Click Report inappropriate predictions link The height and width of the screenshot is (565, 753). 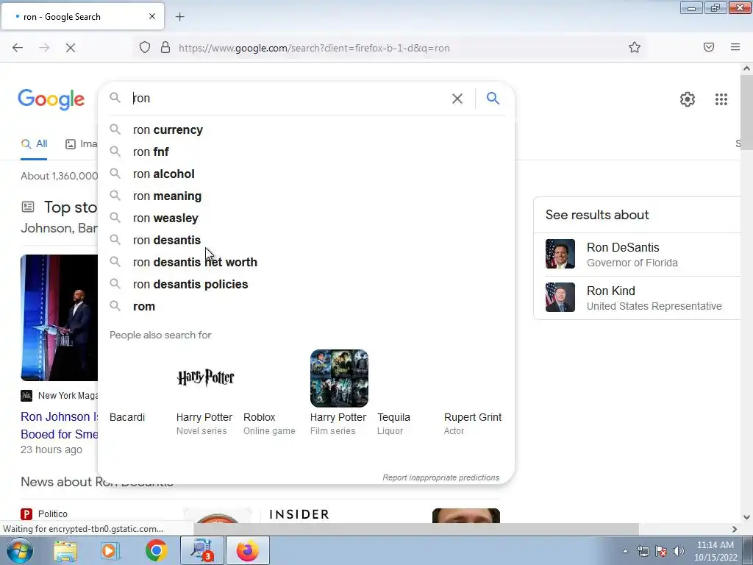pos(441,477)
